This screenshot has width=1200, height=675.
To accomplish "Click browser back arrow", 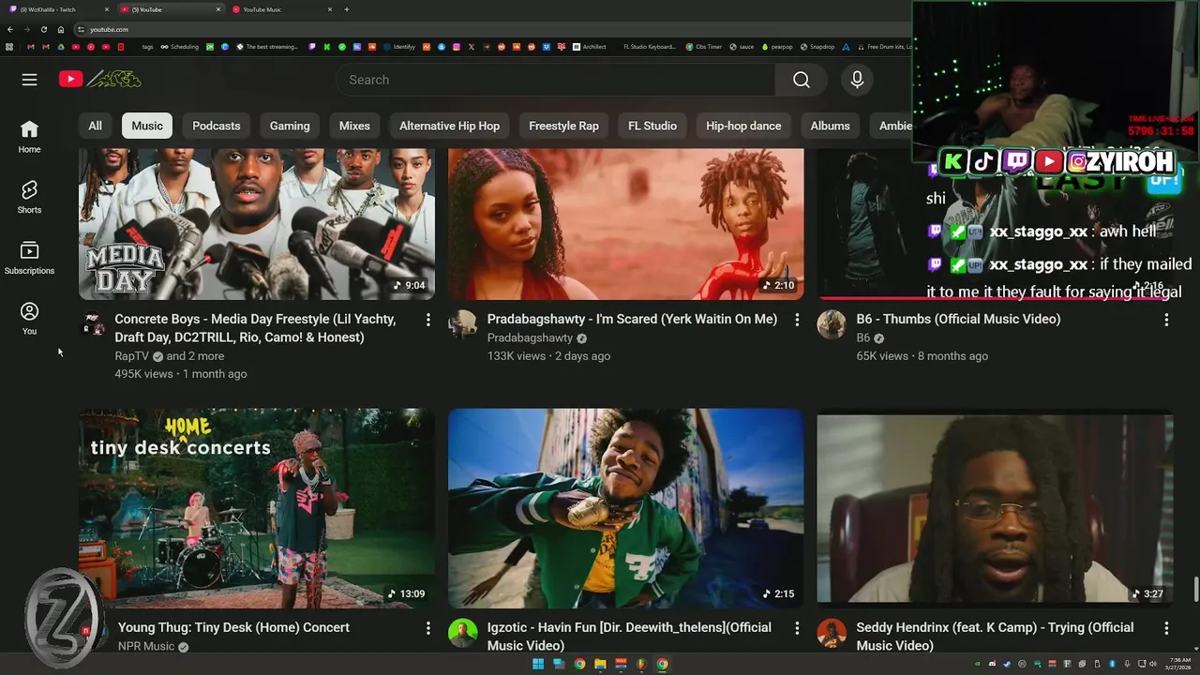I will [9, 29].
